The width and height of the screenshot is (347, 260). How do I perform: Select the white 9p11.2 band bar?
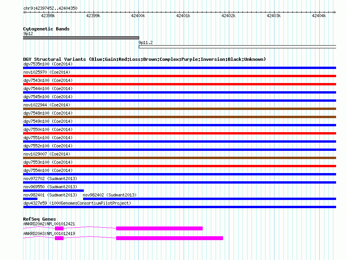(237, 47)
